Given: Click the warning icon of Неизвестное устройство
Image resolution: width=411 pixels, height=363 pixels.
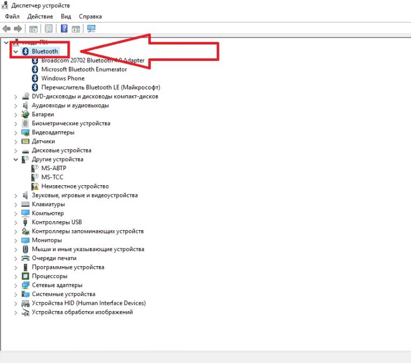Looking at the screenshot, I should tap(35, 186).
